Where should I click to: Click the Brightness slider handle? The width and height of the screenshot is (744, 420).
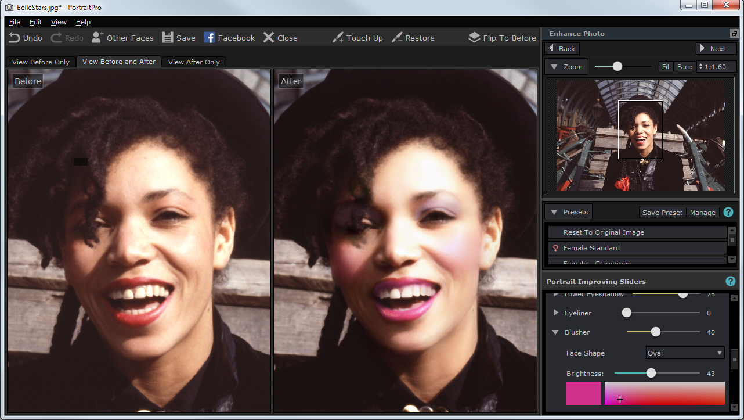pos(651,373)
